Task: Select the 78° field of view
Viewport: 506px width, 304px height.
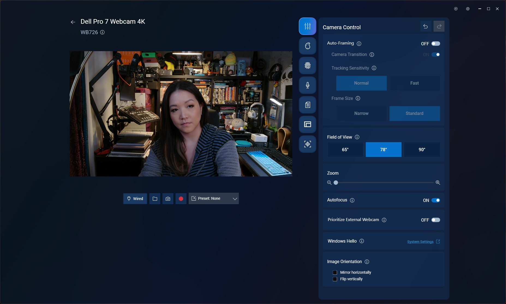Action: click(x=384, y=150)
